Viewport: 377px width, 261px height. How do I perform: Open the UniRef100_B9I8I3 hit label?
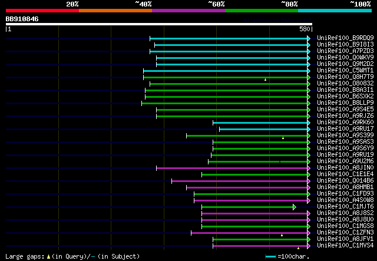pyautogui.click(x=345, y=45)
